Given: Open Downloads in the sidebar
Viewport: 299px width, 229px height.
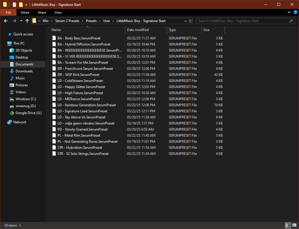Looking at the screenshot, I should 24,71.
